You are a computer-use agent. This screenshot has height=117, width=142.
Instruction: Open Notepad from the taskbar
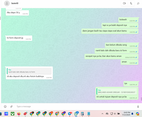(x=89, y=114)
